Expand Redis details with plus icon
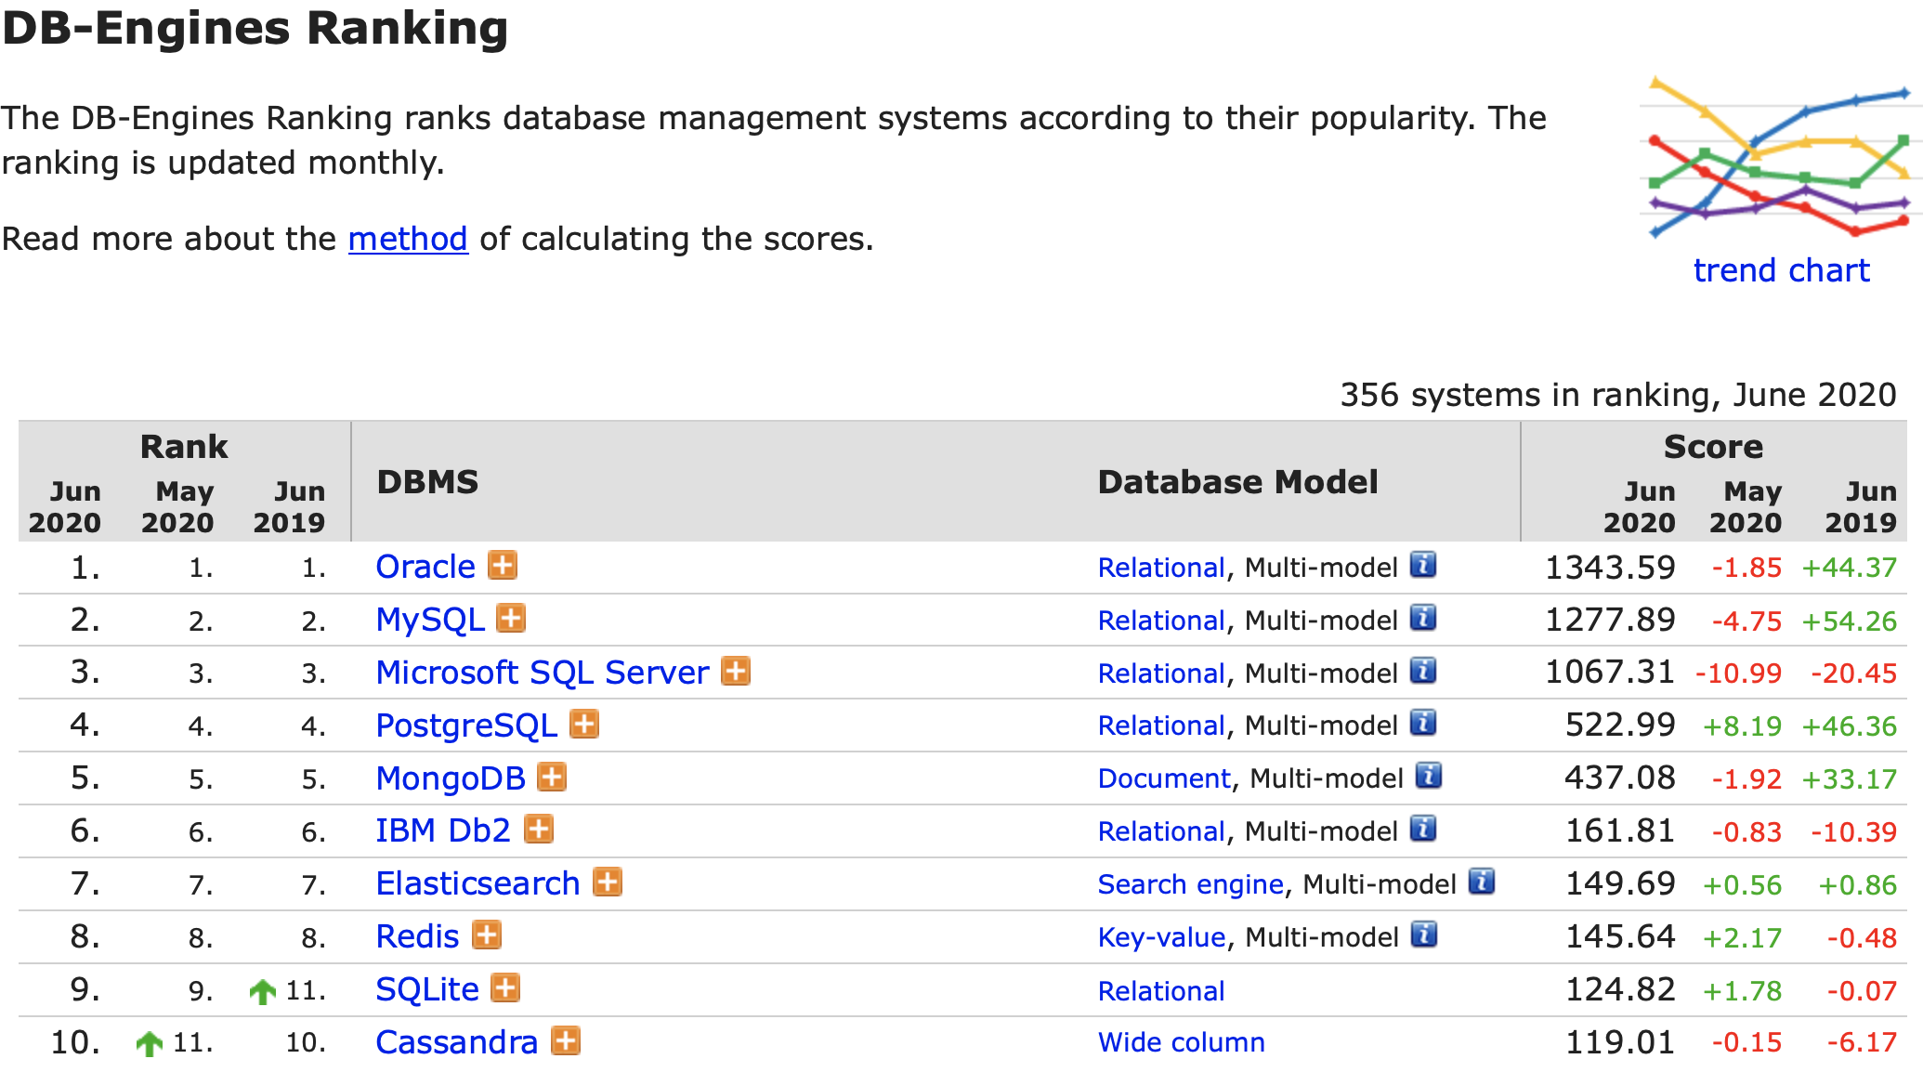 pos(487,935)
